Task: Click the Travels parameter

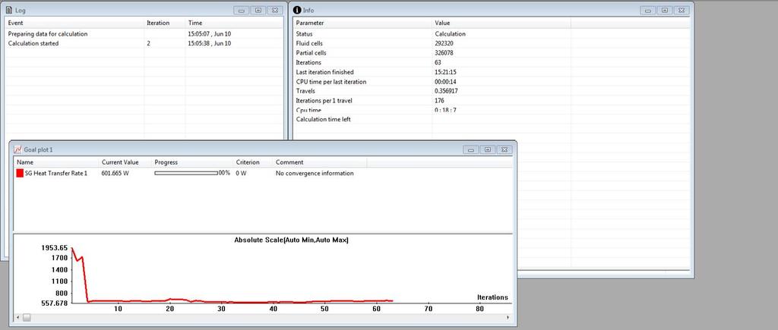Action: [305, 91]
